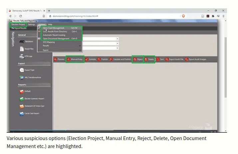Click Validate and Publish in toolbar
Viewport: 238px width, 154px height.
120,59
